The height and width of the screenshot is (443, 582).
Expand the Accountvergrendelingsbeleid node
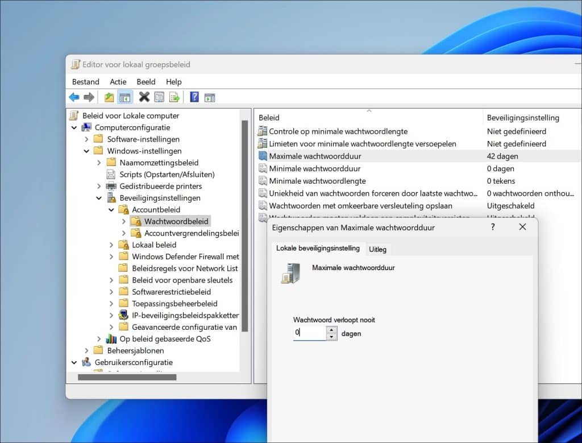[123, 233]
